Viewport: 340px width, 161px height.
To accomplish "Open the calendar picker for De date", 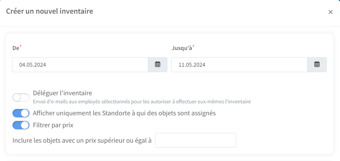I will (x=158, y=64).
